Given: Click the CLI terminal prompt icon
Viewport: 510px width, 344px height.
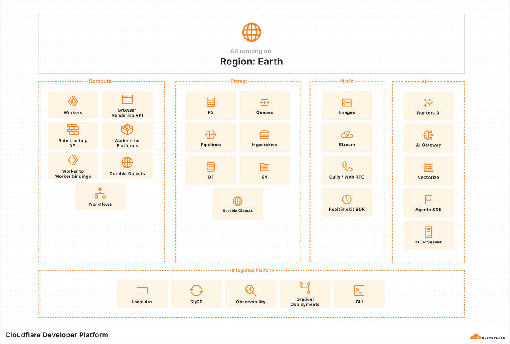Looking at the screenshot, I should (x=359, y=291).
